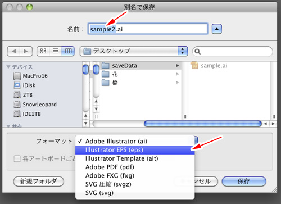The image size is (281, 204).
Task: Click horizontal scrollbar right arrow
Action: coord(273,124)
